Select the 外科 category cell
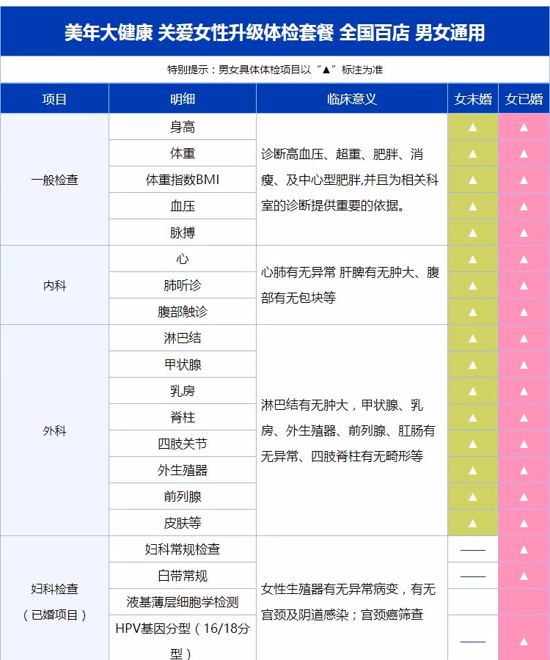 [x=54, y=430]
